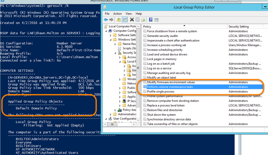Image resolution: width=268 pixels, height=155 pixels.
Task: Toggle Show/Hide Console Tree toolbar icon
Action: tap(125, 19)
